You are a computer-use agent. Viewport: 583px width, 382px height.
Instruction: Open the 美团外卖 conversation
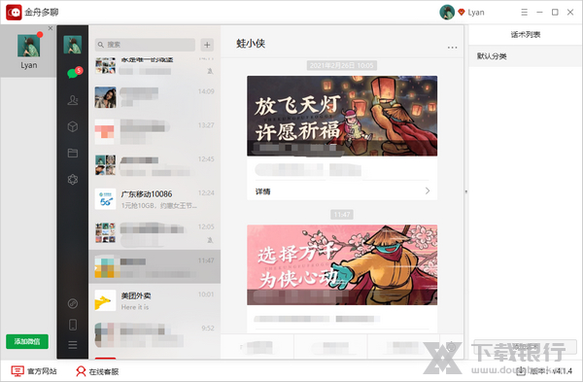[x=154, y=300]
